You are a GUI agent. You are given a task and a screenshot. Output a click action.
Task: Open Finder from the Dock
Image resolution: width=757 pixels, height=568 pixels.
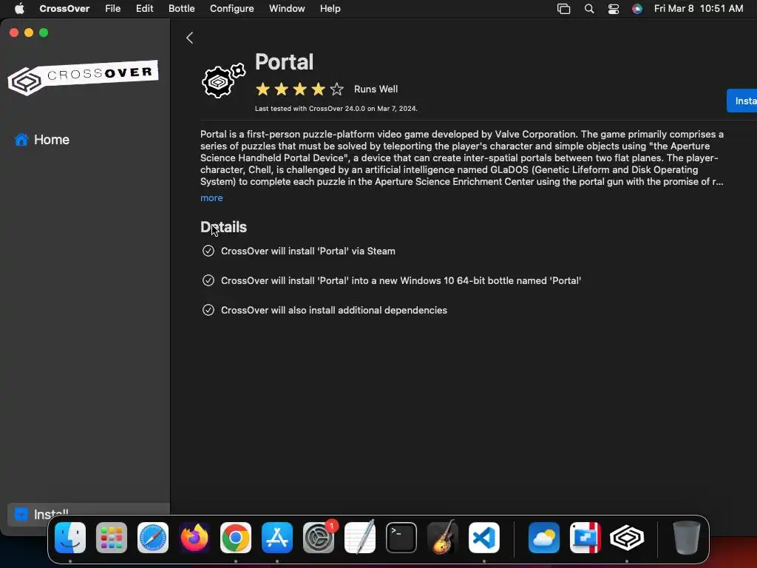tap(70, 537)
